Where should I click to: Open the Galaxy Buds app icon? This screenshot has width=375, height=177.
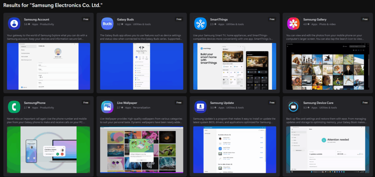(107, 23)
